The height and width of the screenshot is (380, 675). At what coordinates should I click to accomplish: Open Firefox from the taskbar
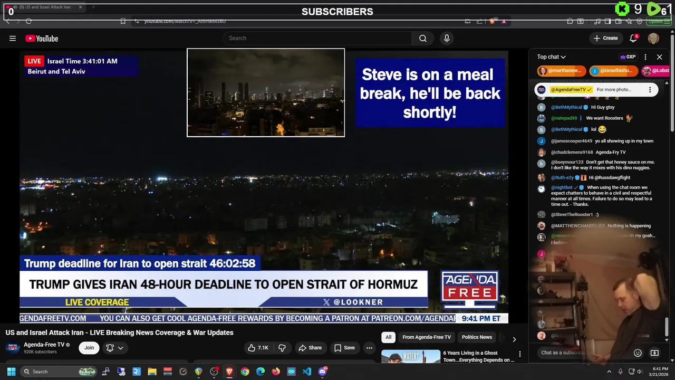[x=276, y=372]
